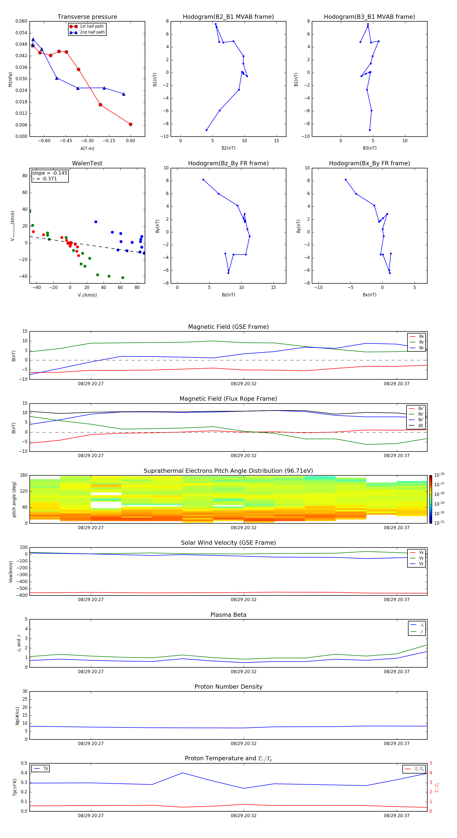The height and width of the screenshot is (838, 457).
Task: Click the 'Hodogram(B3_B1 MVAB frame)' title
Action: 369,17
